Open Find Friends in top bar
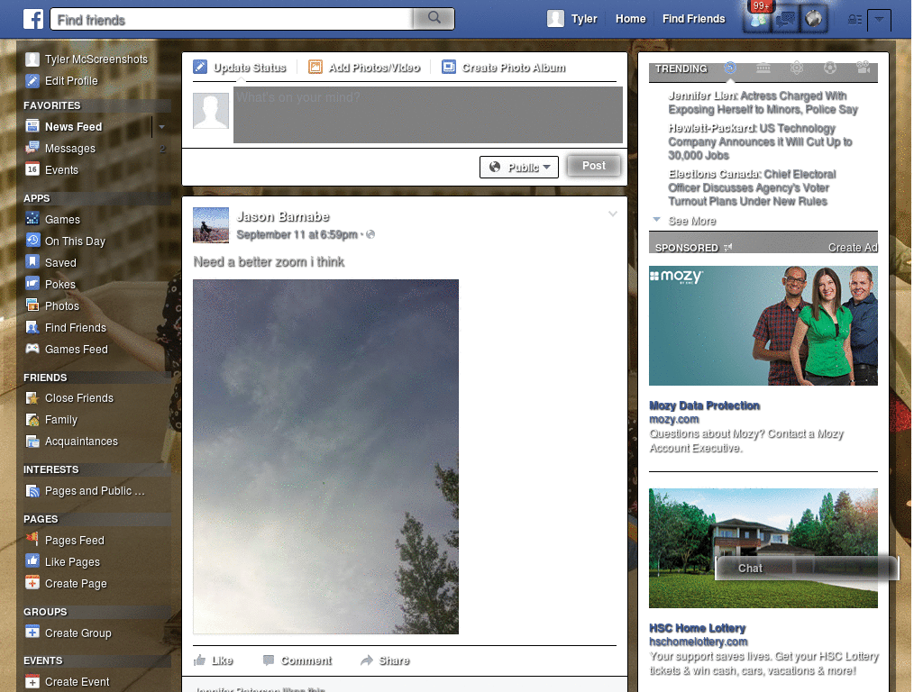The image size is (923, 692). tap(693, 19)
